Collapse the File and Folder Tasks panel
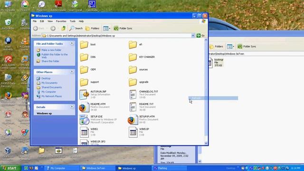Image resolution: width=304 pixels, height=171 pixels. 72,43
